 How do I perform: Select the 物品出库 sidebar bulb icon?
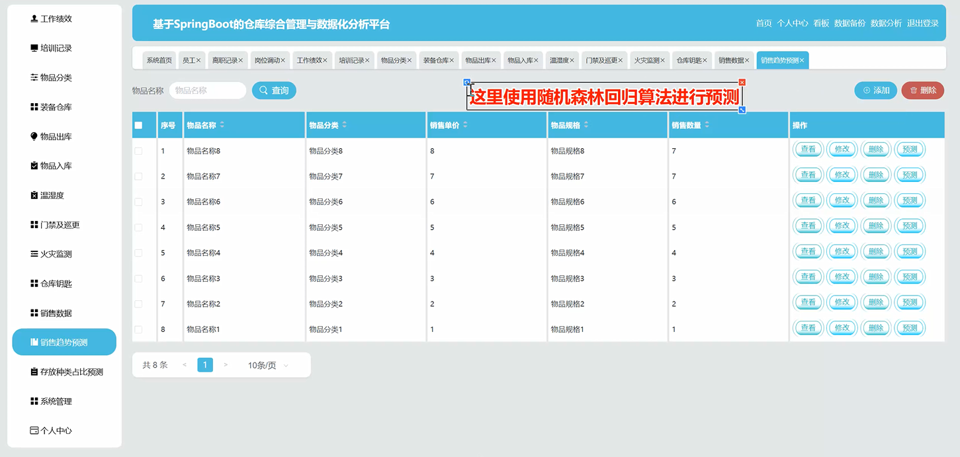pyautogui.click(x=34, y=136)
